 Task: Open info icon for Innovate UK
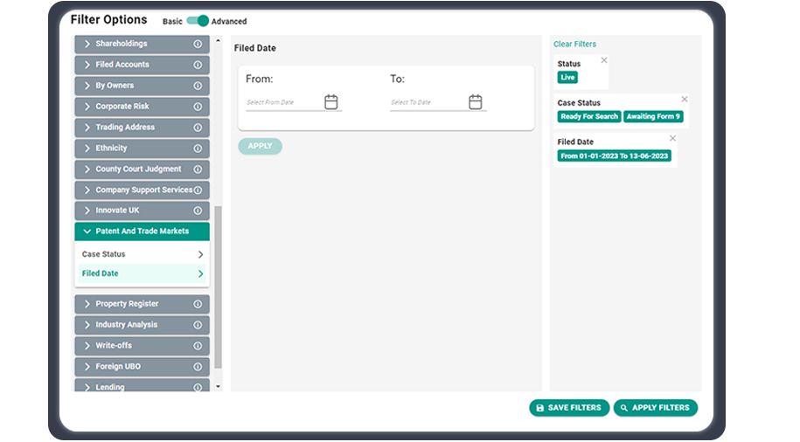(198, 211)
